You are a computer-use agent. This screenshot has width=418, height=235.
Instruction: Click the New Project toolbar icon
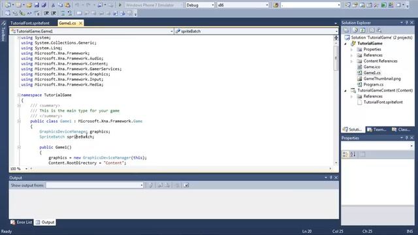tap(8, 5)
